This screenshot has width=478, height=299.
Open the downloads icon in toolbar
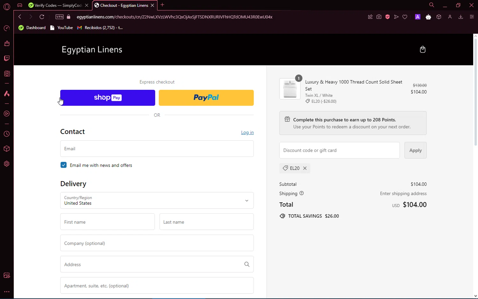click(460, 17)
